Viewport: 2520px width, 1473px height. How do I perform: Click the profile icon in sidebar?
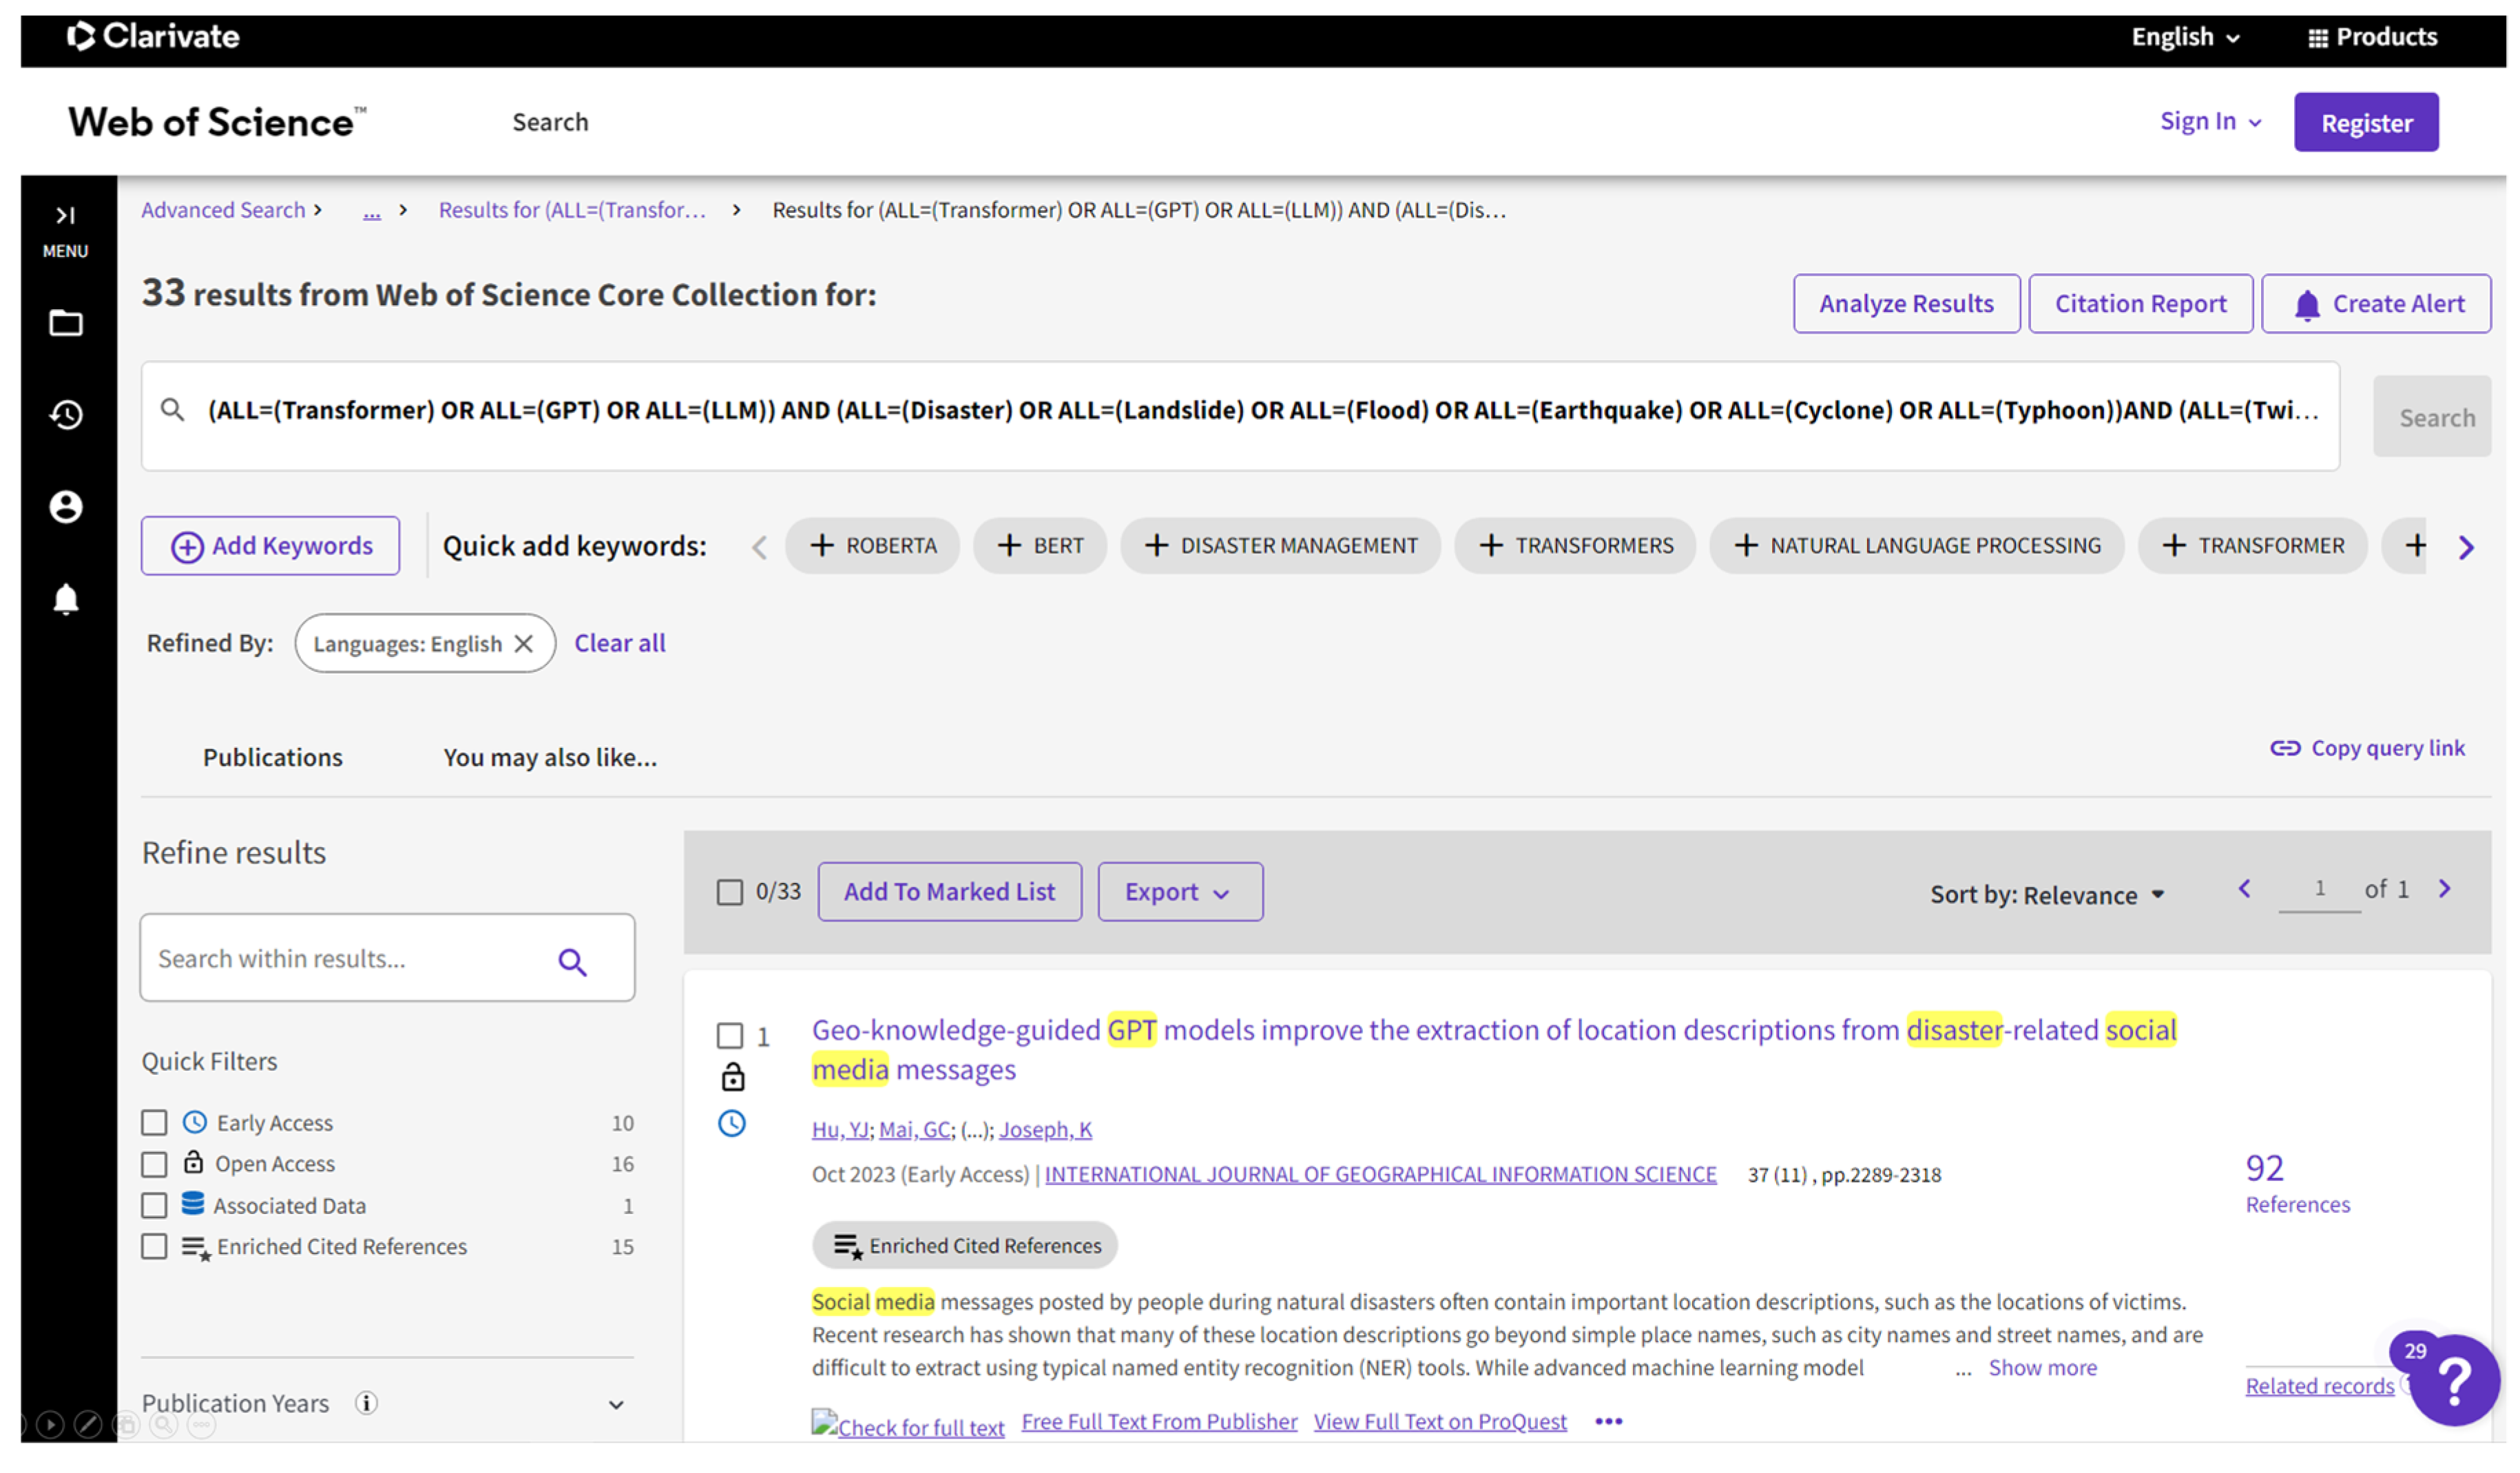tap(66, 507)
